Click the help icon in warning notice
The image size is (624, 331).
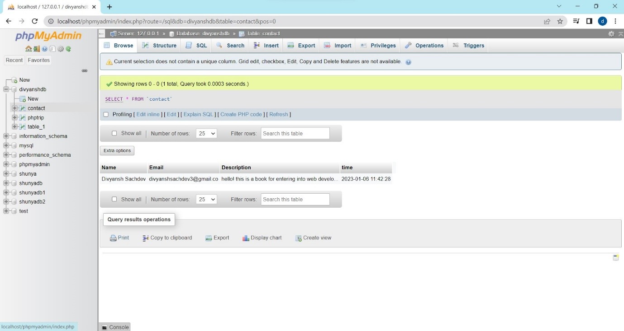click(408, 62)
